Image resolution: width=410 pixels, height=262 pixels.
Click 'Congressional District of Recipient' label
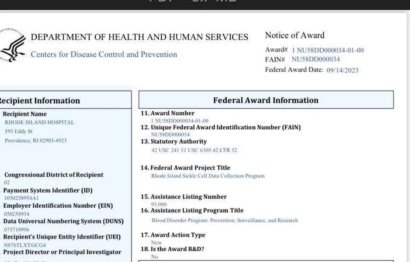click(54, 175)
